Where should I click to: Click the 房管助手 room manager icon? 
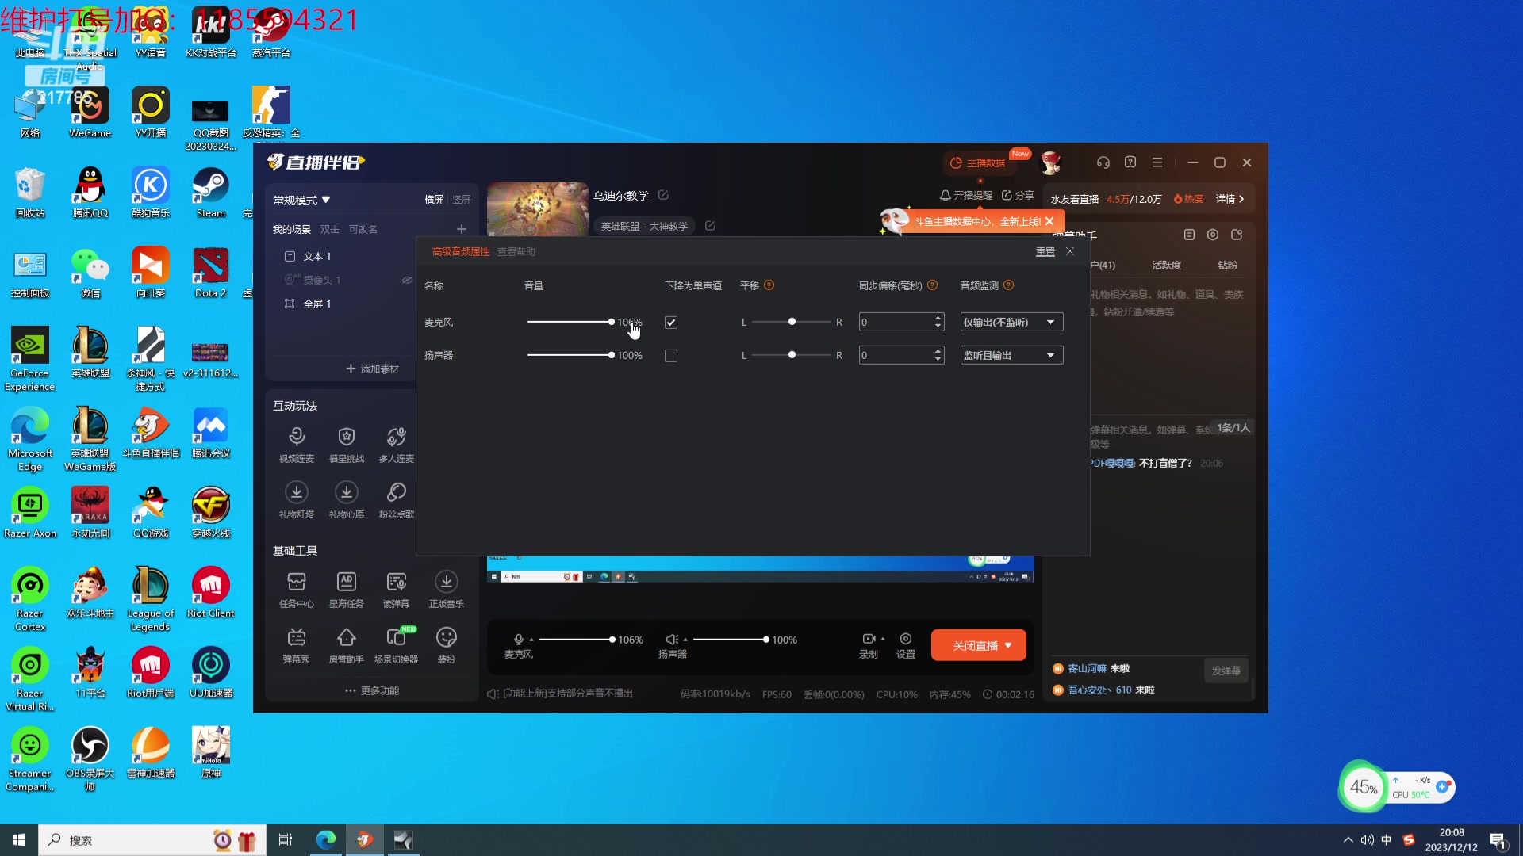click(346, 638)
